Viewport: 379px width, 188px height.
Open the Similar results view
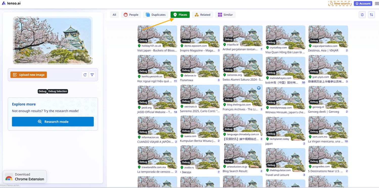tap(225, 15)
